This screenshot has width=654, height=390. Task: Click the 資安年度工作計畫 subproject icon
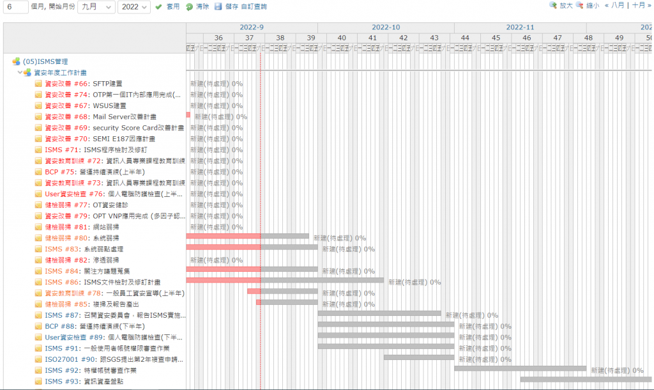(27, 72)
